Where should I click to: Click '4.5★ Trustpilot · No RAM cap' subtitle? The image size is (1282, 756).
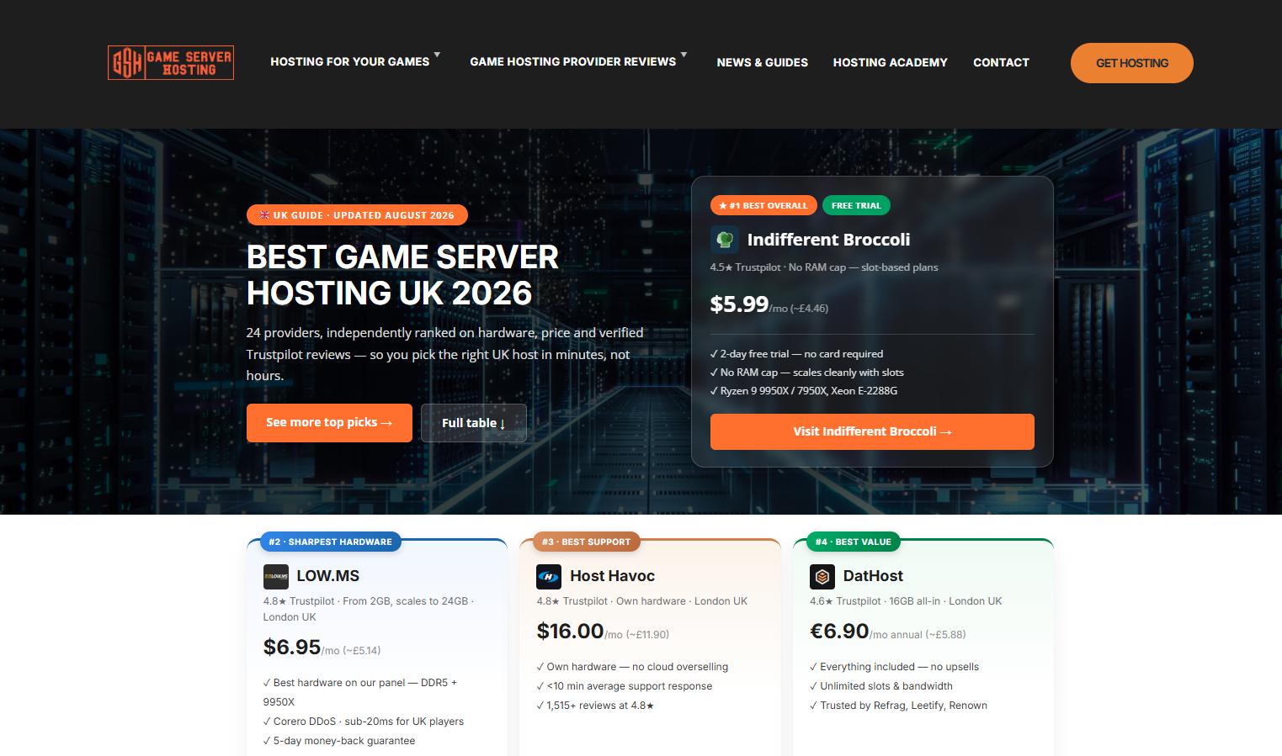click(824, 267)
